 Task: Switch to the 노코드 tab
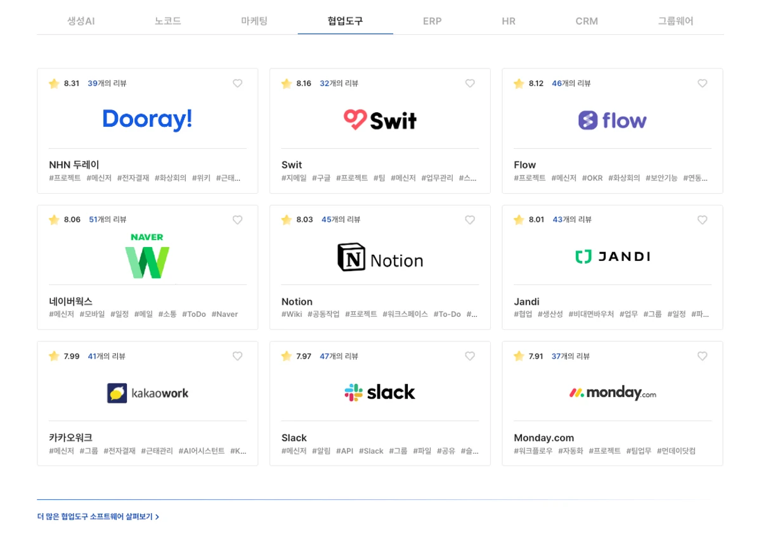pyautogui.click(x=168, y=21)
